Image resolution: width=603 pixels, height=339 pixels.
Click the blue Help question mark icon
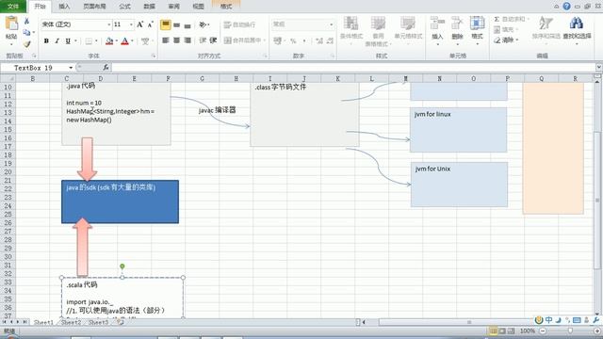566,7
